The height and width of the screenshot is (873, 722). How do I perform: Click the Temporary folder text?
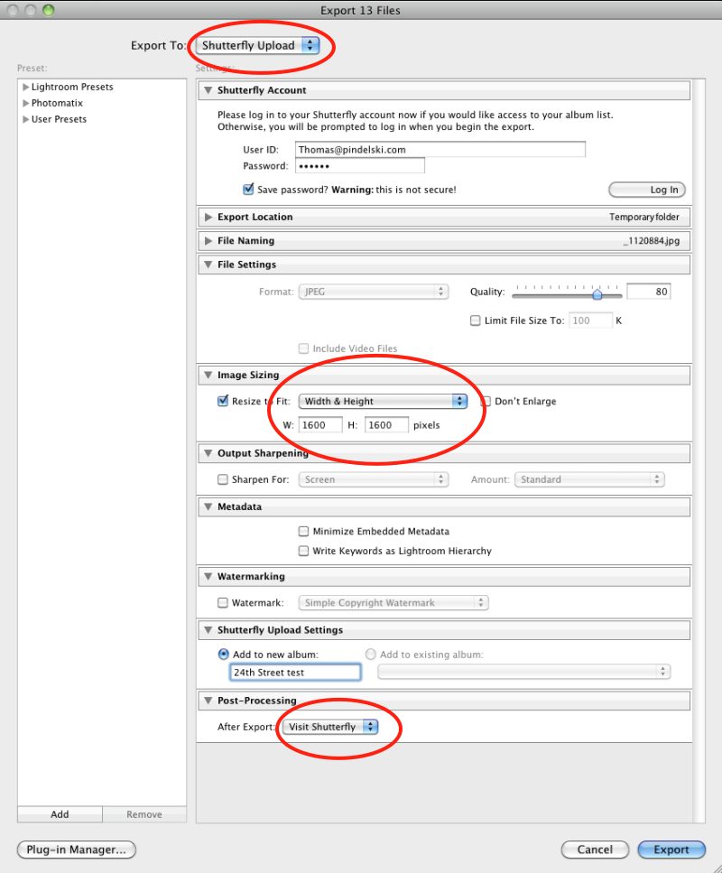(x=644, y=218)
